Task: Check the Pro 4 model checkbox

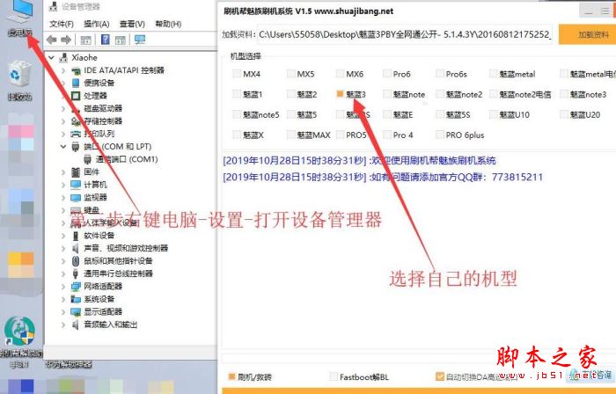Action: pyautogui.click(x=387, y=135)
